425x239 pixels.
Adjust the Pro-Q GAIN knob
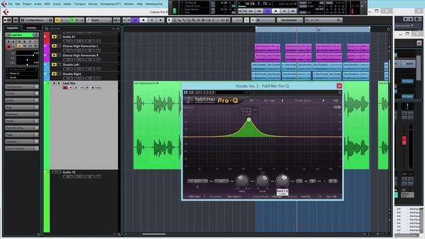(262, 181)
